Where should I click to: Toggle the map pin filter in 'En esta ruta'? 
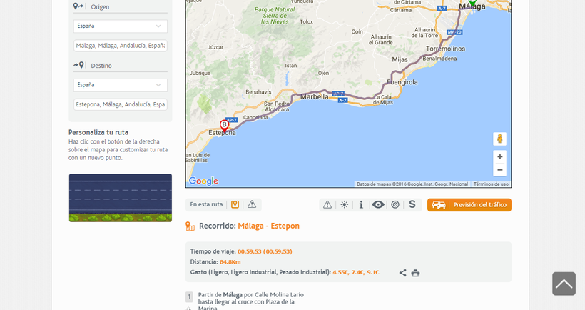[235, 204]
